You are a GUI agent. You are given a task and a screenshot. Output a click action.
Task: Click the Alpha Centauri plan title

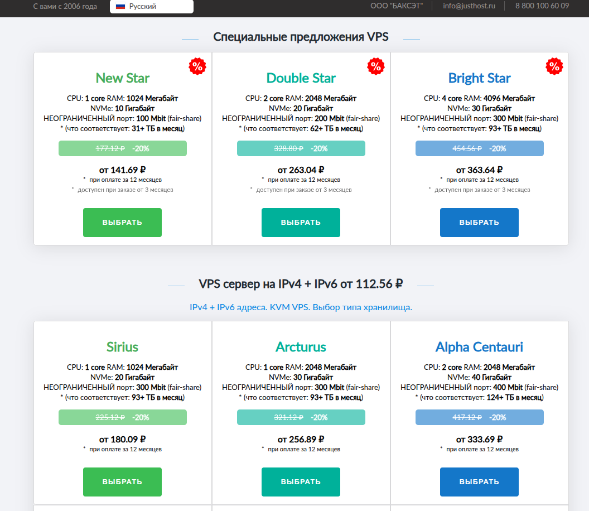[x=479, y=347]
